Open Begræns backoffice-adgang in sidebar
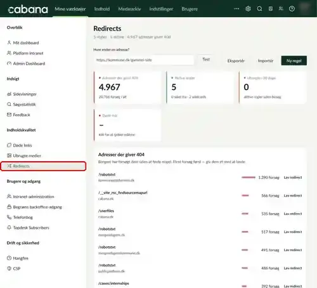Viewport: 317px width, 288px height. click(x=37, y=207)
